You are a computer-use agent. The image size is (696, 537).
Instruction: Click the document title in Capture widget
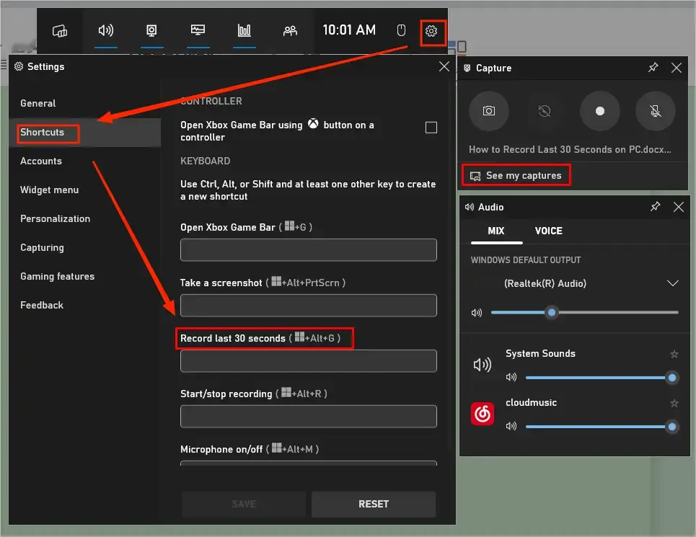tap(570, 149)
